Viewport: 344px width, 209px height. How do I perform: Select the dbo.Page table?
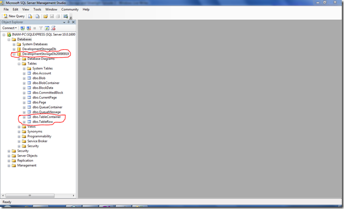point(40,102)
